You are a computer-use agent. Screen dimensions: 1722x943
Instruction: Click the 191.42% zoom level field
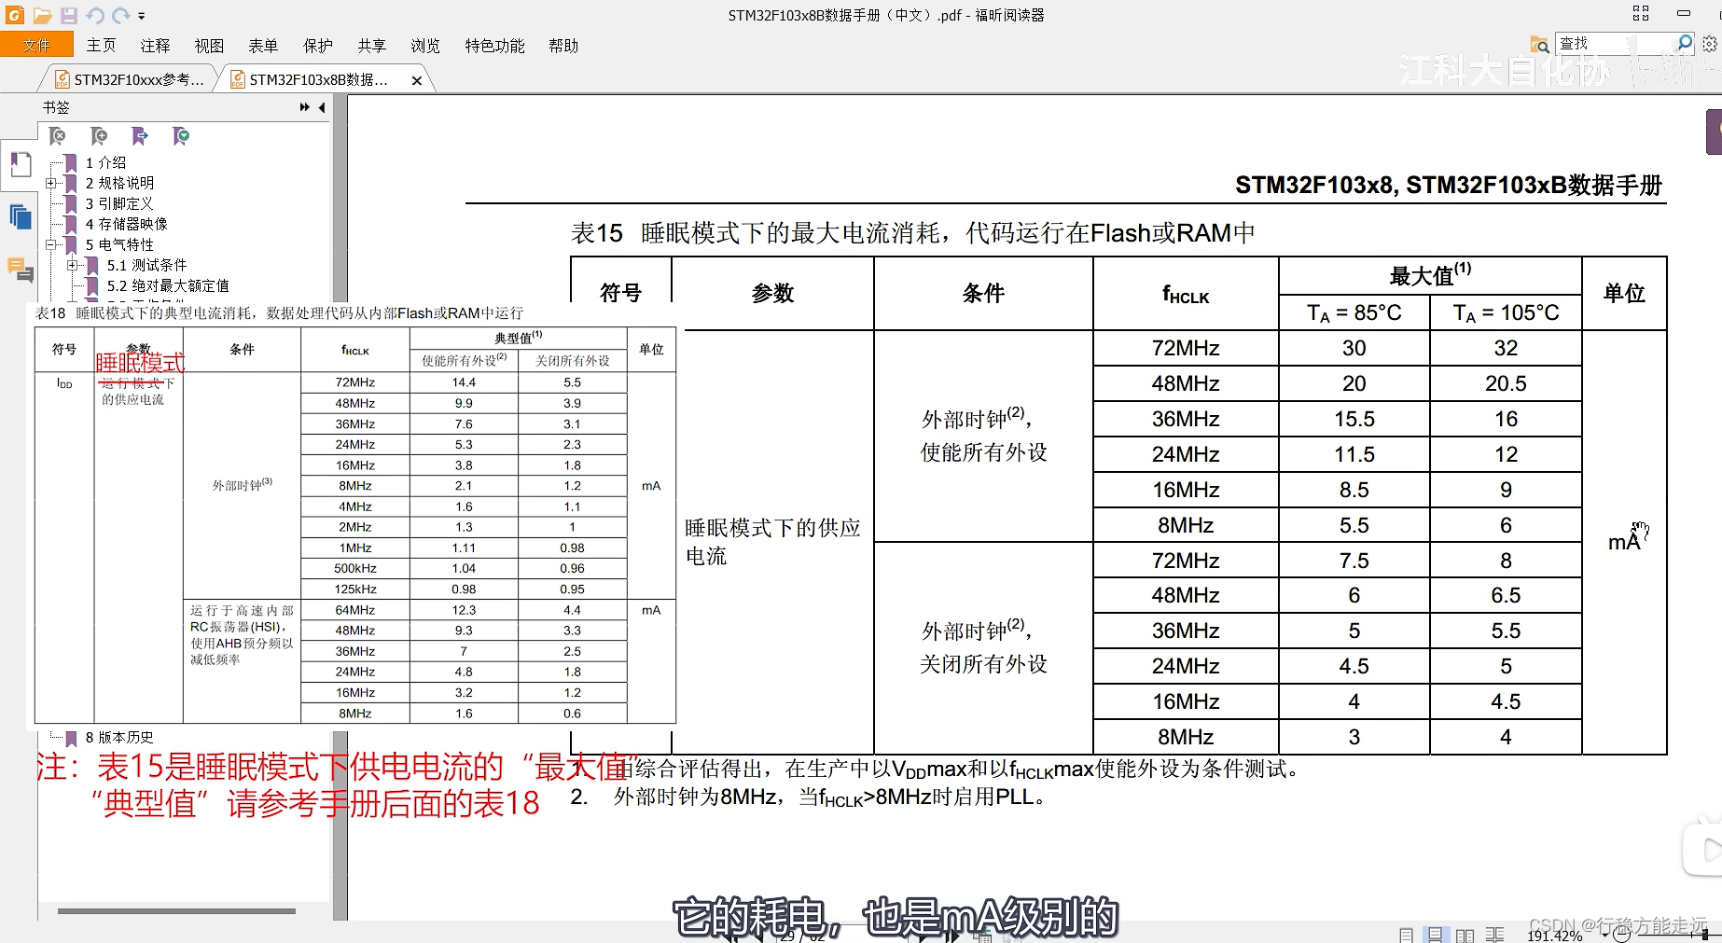(1555, 935)
